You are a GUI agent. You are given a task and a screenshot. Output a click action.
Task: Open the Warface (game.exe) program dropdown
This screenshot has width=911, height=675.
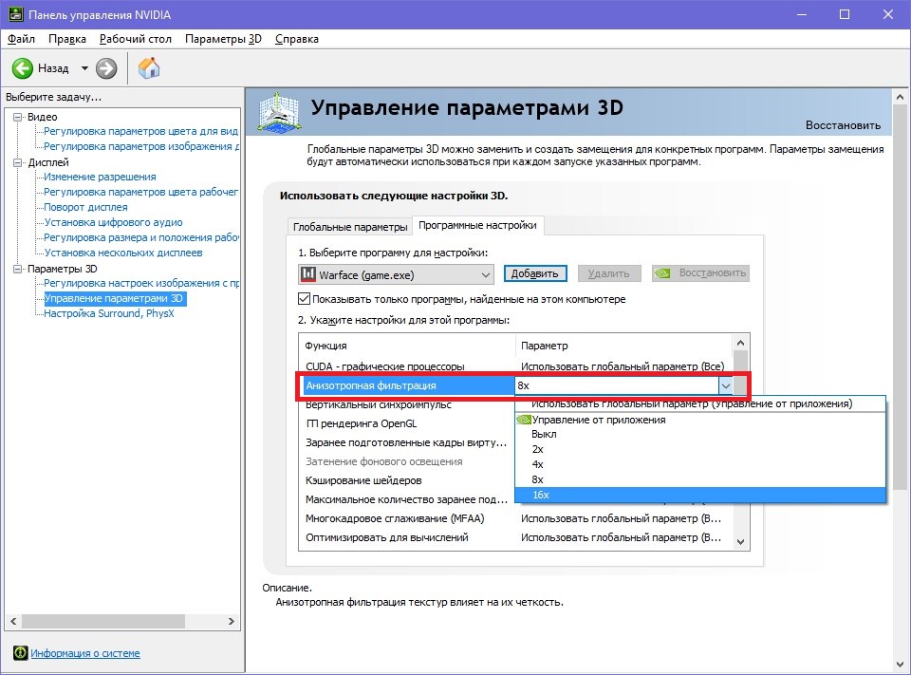click(x=396, y=274)
